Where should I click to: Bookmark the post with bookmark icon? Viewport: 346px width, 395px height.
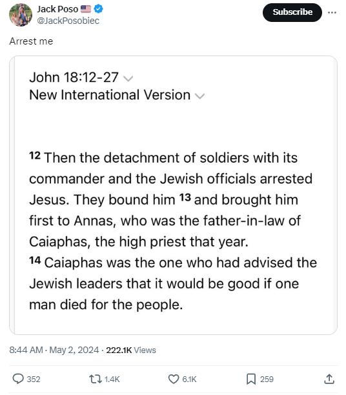[250, 379]
